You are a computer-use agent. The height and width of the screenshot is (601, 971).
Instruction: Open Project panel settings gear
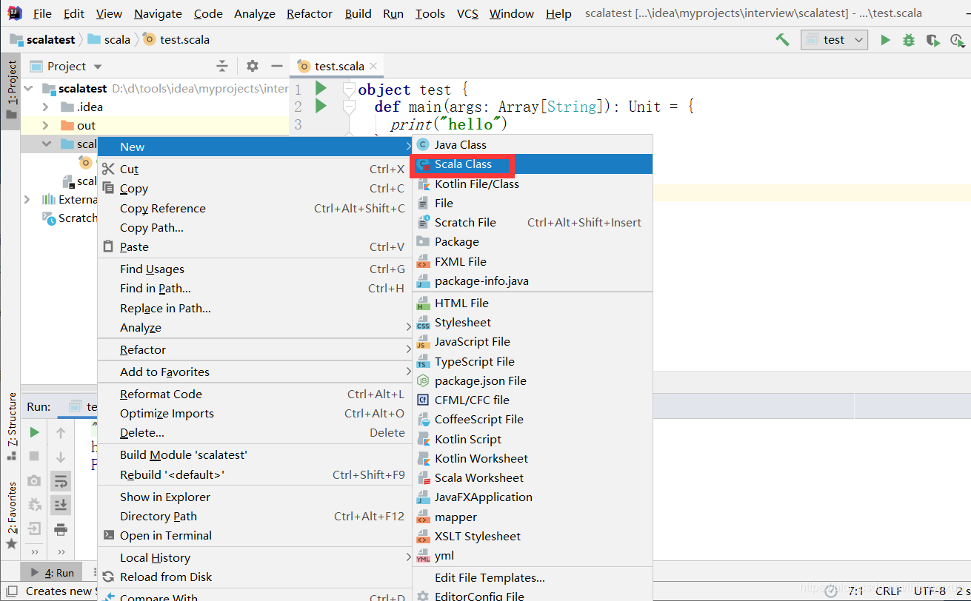(253, 66)
